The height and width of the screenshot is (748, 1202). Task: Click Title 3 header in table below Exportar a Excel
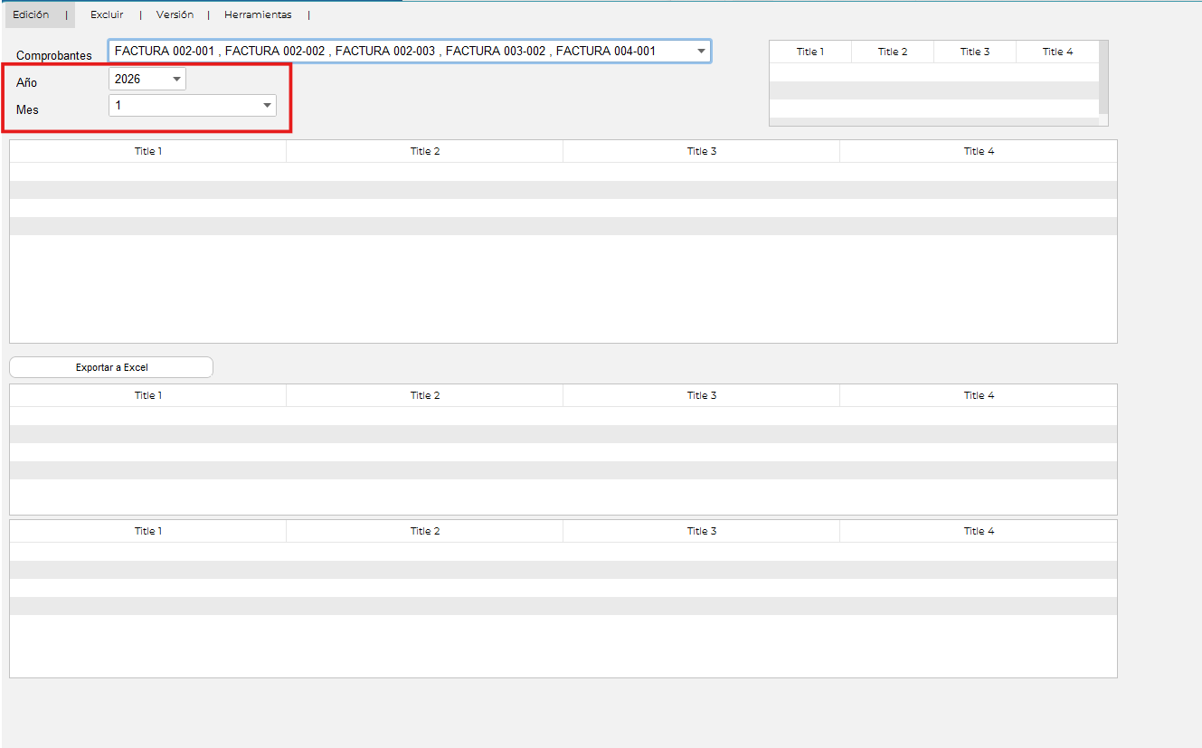pyautogui.click(x=702, y=395)
